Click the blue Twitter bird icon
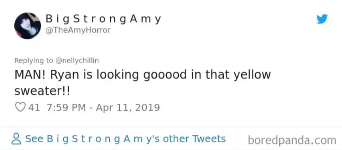 (322, 19)
